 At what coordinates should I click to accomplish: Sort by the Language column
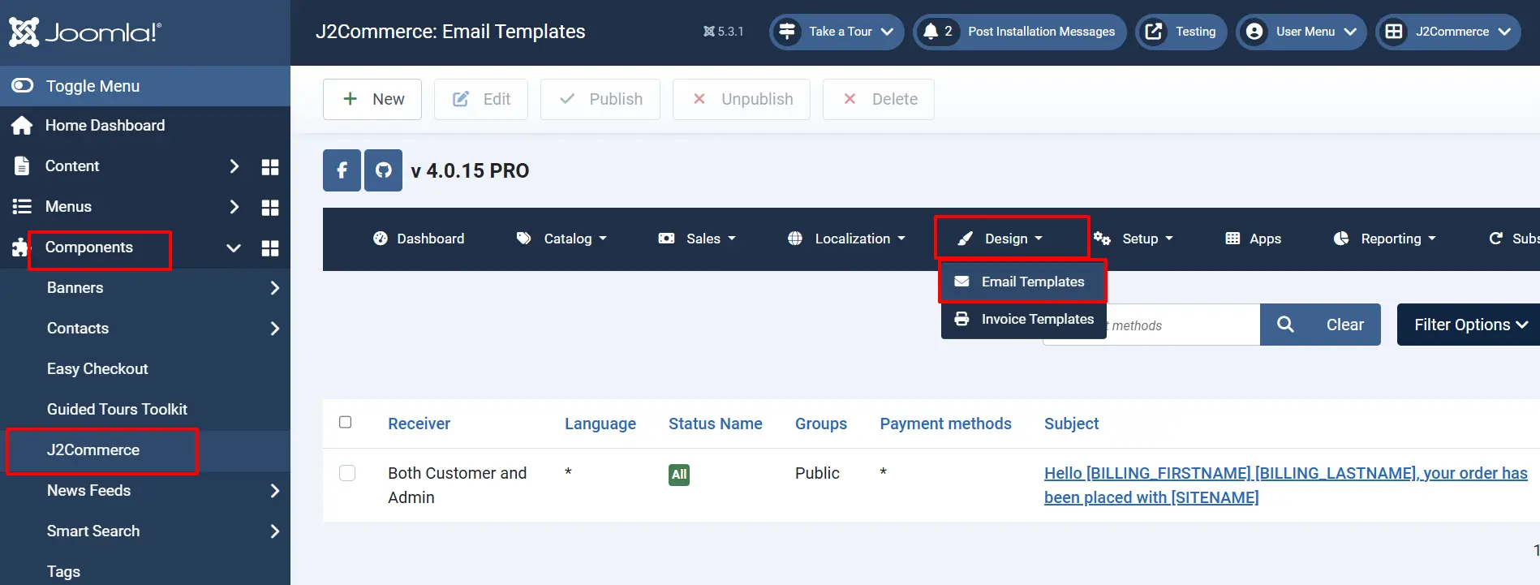click(600, 424)
